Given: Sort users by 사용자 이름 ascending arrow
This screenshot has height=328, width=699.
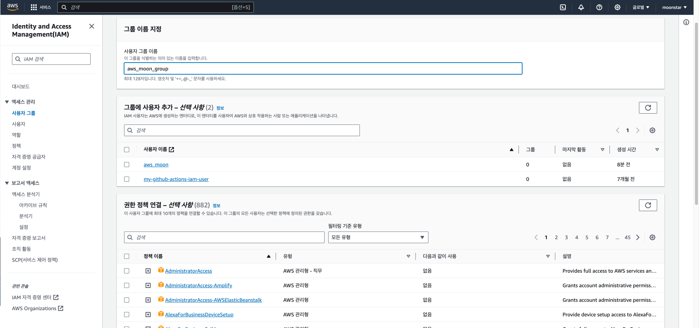Looking at the screenshot, I should click(x=512, y=150).
